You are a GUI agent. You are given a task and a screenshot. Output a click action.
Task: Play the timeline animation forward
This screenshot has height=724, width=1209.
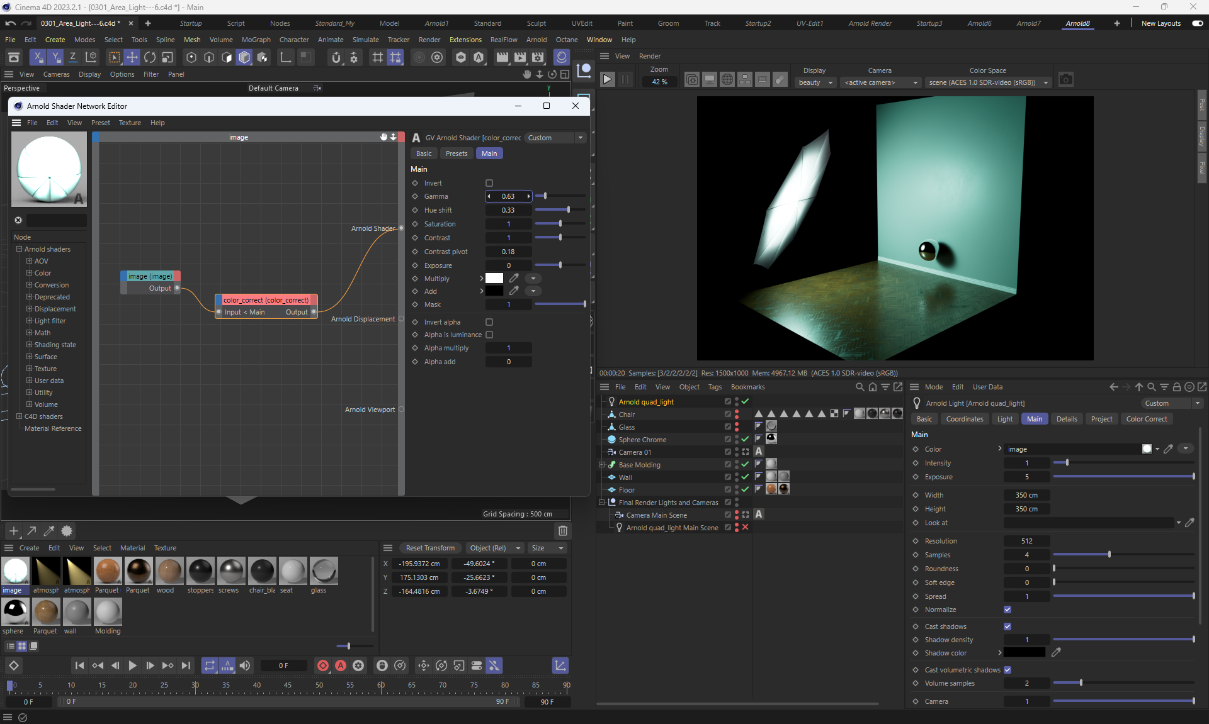coord(132,666)
